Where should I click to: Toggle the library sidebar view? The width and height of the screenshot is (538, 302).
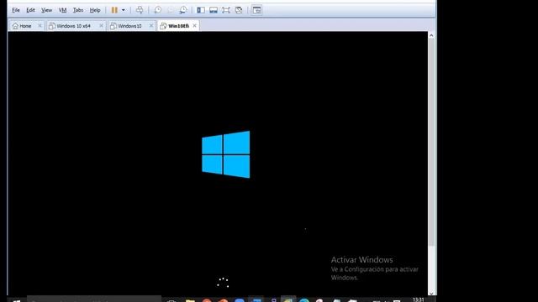coord(201,10)
